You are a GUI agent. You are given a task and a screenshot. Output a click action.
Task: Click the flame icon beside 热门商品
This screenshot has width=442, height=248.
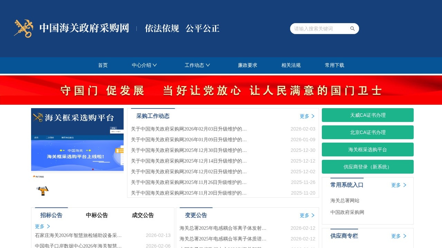click(34, 176)
